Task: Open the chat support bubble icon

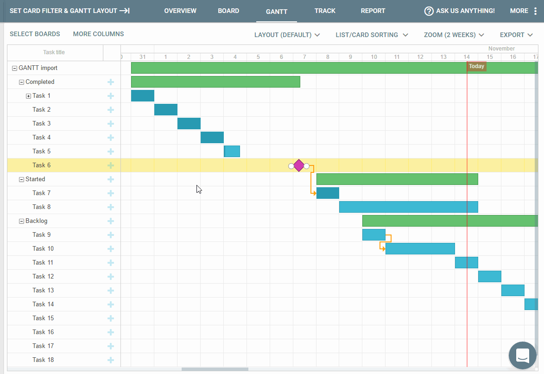Action: [522, 355]
